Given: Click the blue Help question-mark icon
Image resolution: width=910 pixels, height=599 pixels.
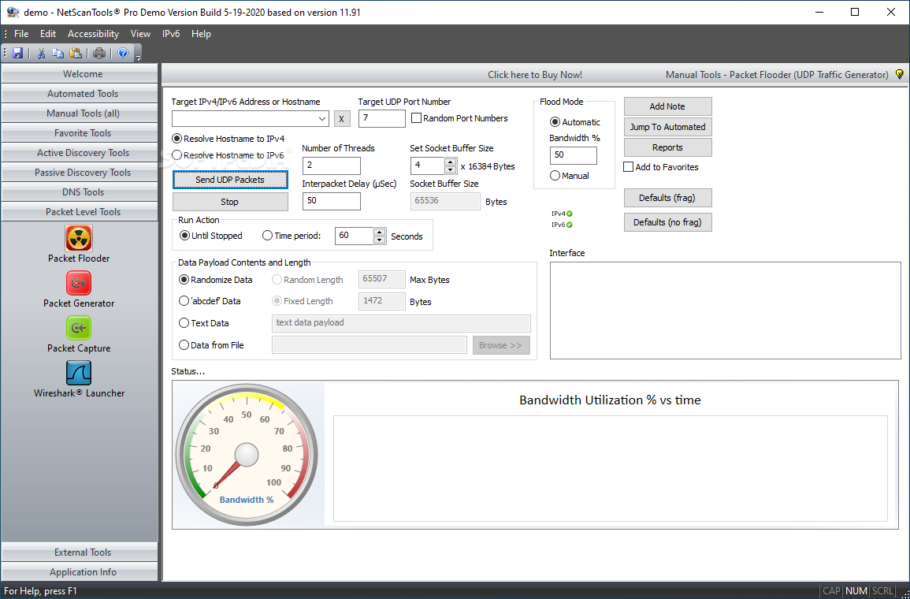Looking at the screenshot, I should [123, 53].
